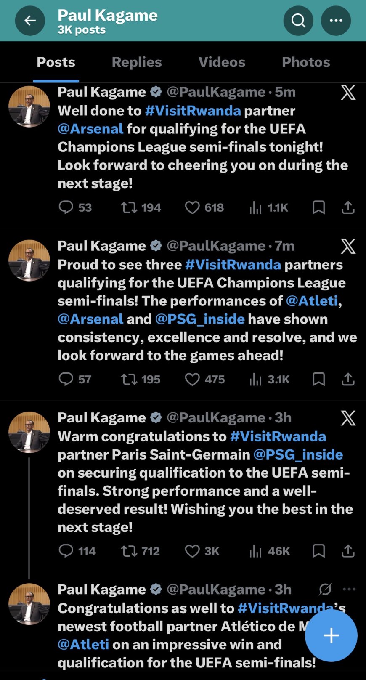This screenshot has width=366, height=680.
Task: Switch to the Replies tab
Action: pos(137,62)
